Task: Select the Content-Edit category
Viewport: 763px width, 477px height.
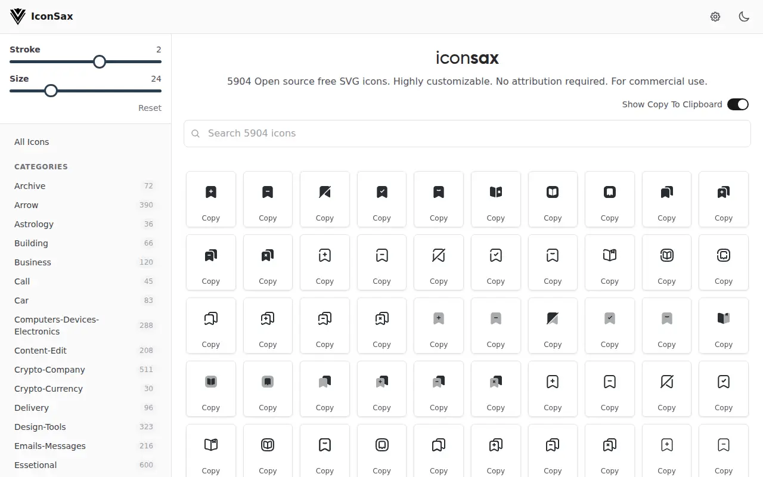Action: [x=85, y=351]
